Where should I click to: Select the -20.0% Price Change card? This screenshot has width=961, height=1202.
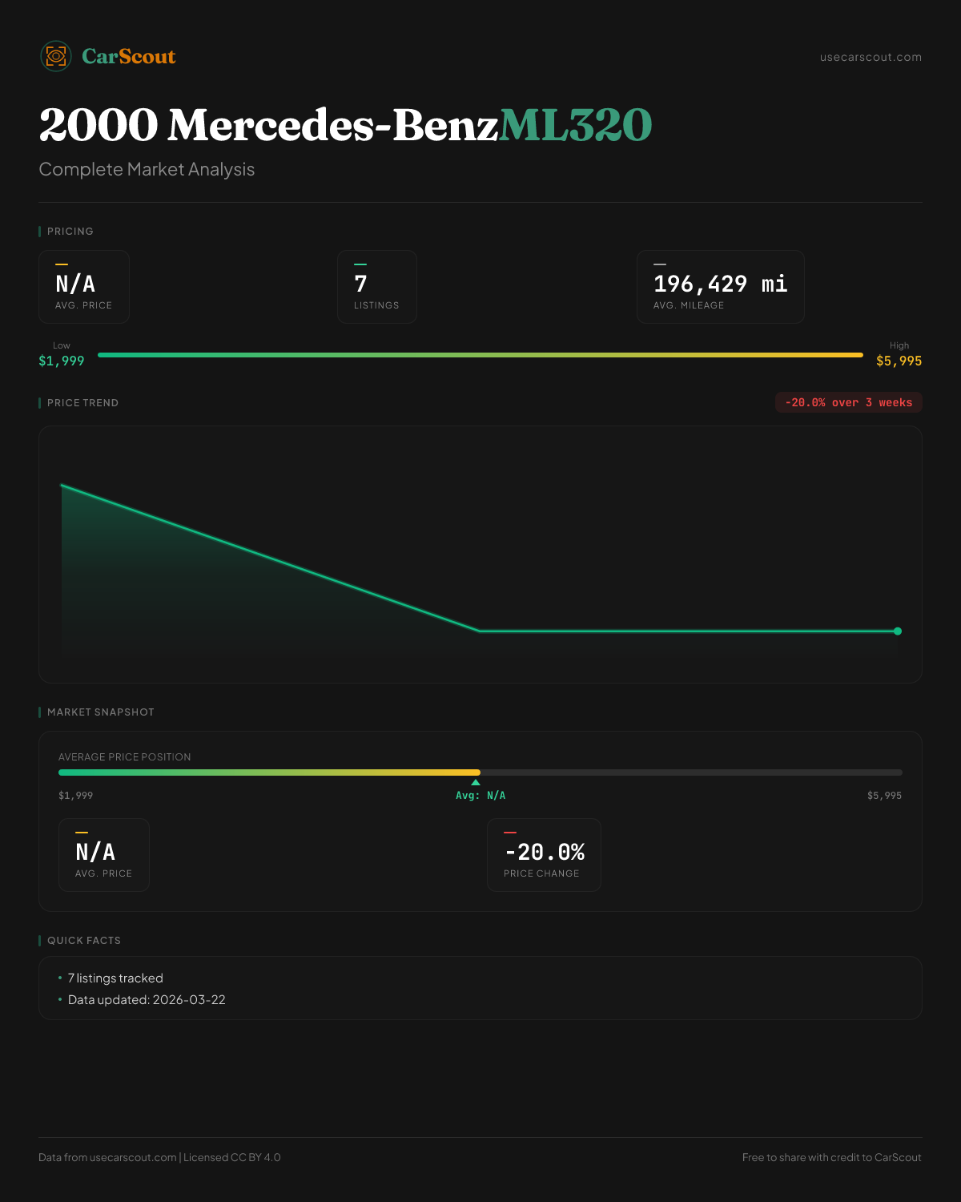[x=544, y=855]
